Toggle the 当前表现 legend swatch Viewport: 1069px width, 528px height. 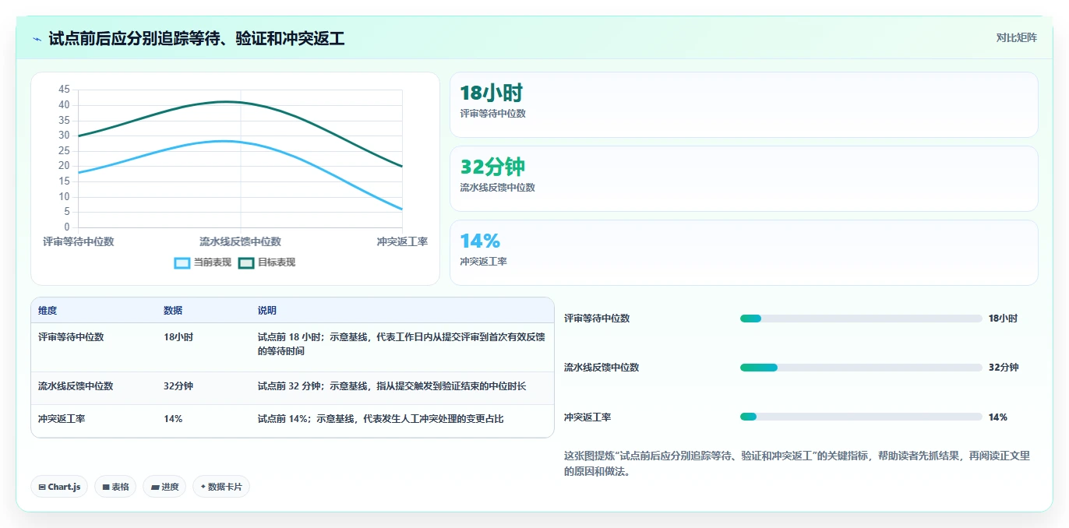(x=182, y=263)
